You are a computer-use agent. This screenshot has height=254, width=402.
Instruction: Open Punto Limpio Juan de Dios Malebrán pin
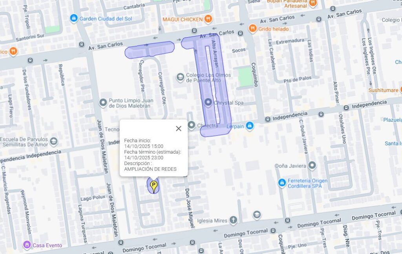tap(103, 103)
